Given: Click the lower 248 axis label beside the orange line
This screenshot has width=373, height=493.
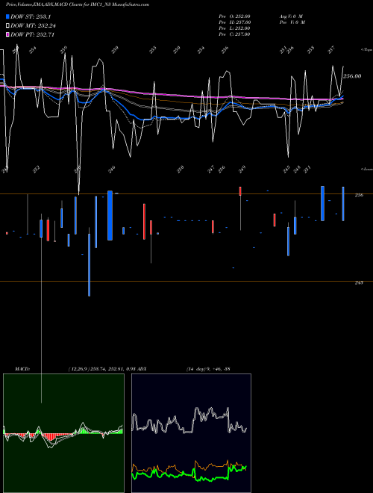Looking at the screenshot, I should [359, 282].
